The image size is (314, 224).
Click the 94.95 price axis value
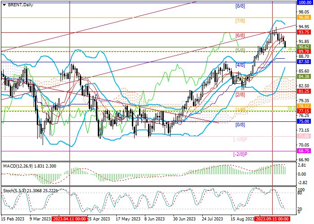pyautogui.click(x=304, y=27)
